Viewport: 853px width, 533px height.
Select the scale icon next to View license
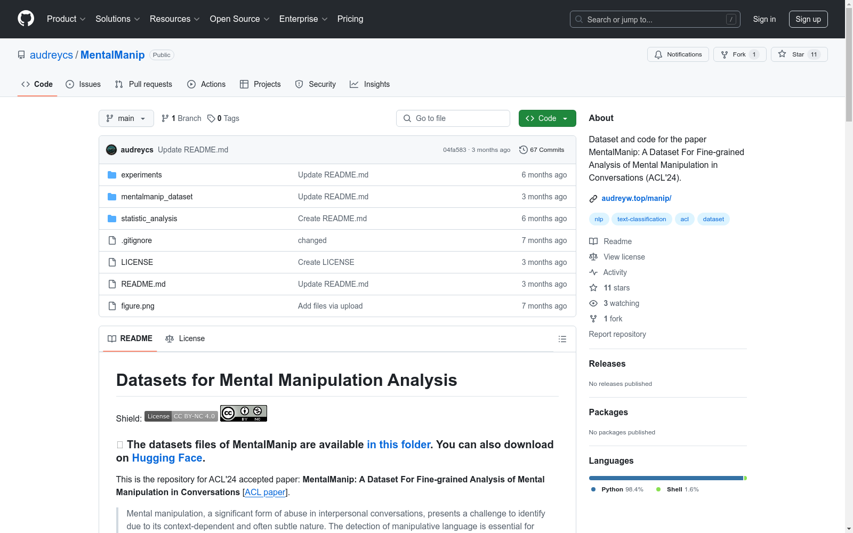[593, 257]
